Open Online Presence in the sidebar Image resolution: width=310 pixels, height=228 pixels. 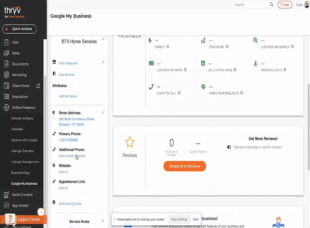(23, 108)
